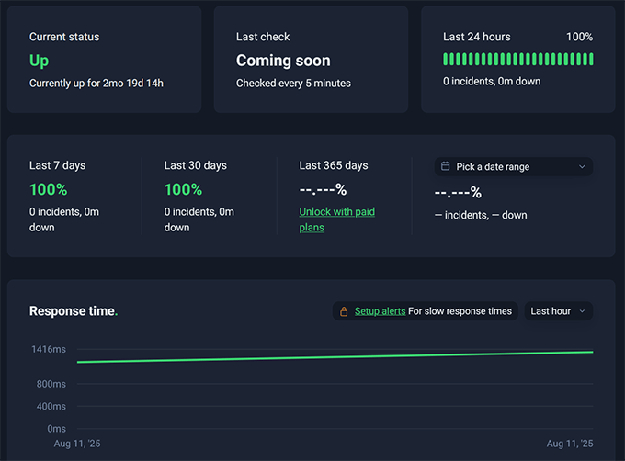This screenshot has height=461, width=625.
Task: Select the last bar in the 24-hour uptime strip
Action: [590, 59]
